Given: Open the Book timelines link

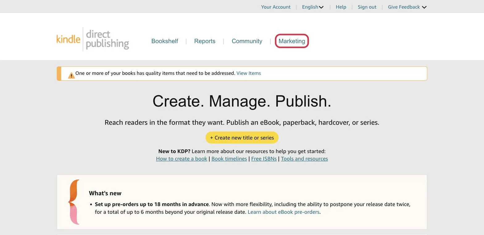Looking at the screenshot, I should (229, 159).
